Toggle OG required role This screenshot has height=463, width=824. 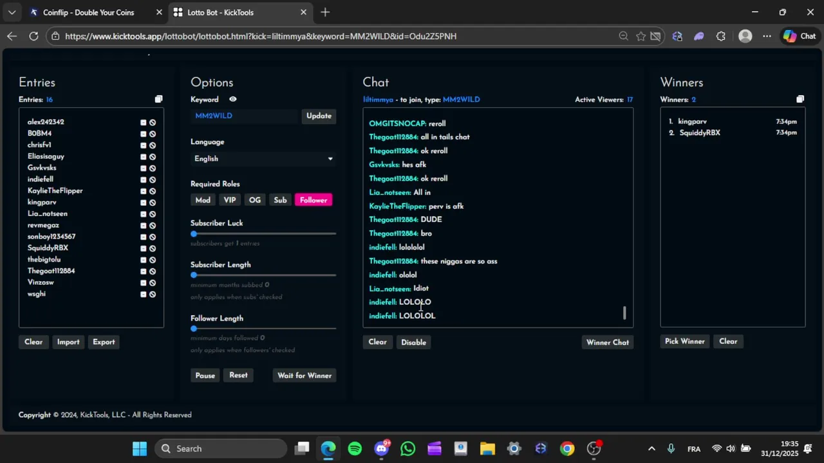(255, 200)
